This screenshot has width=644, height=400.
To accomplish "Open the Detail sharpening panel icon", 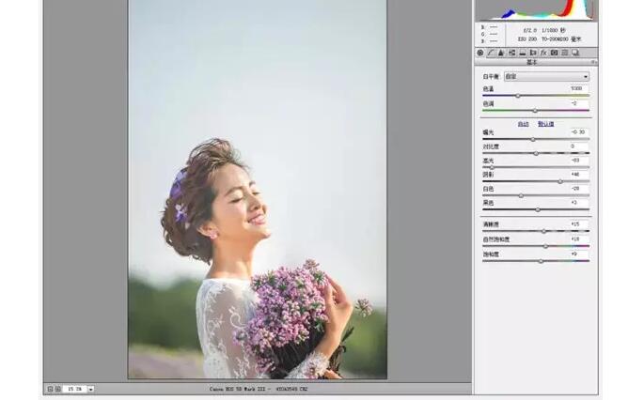I will [x=500, y=53].
